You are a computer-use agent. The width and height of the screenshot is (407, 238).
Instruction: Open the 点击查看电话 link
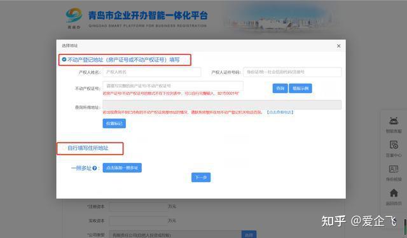pyautogui.click(x=280, y=112)
